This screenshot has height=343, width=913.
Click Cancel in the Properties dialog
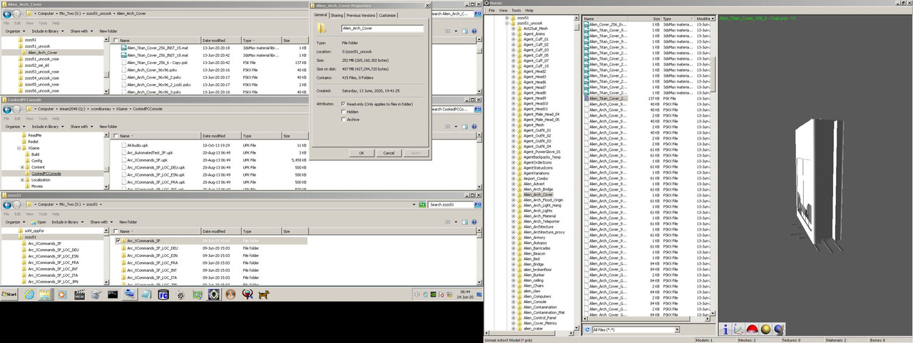coord(389,153)
